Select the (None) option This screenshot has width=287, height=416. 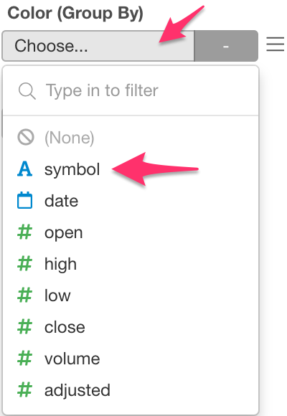131,138
